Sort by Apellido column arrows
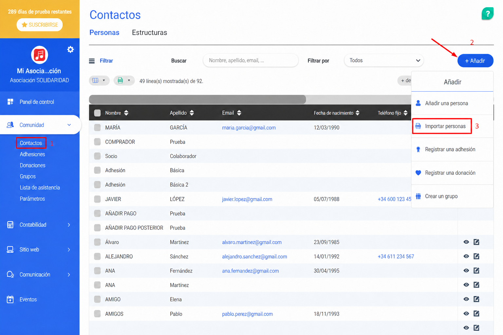 [x=192, y=113]
